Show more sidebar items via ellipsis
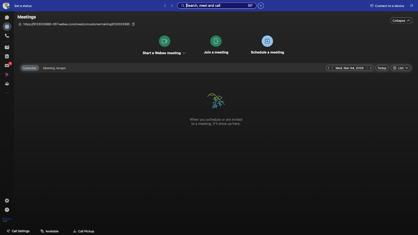The height and width of the screenshot is (235, 418). [x=7, y=93]
